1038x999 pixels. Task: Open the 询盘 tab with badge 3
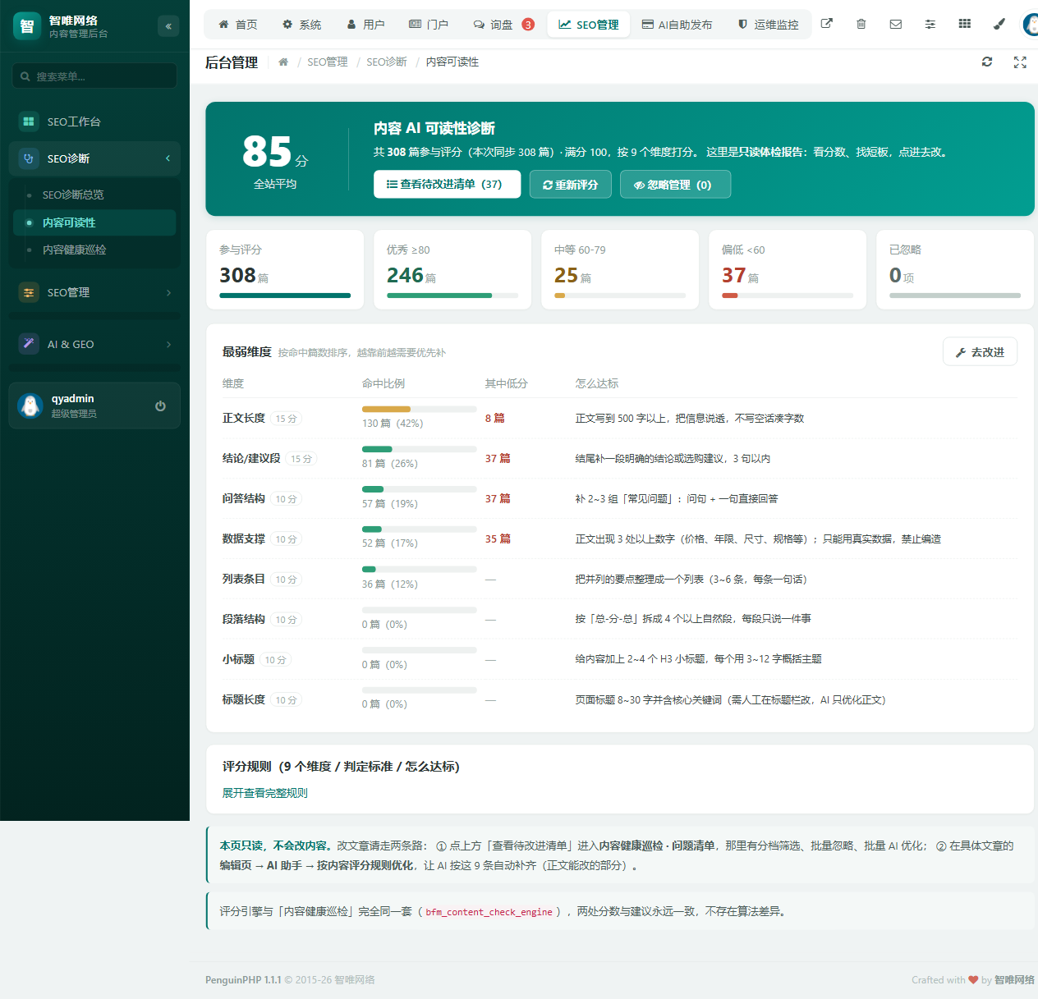point(503,25)
